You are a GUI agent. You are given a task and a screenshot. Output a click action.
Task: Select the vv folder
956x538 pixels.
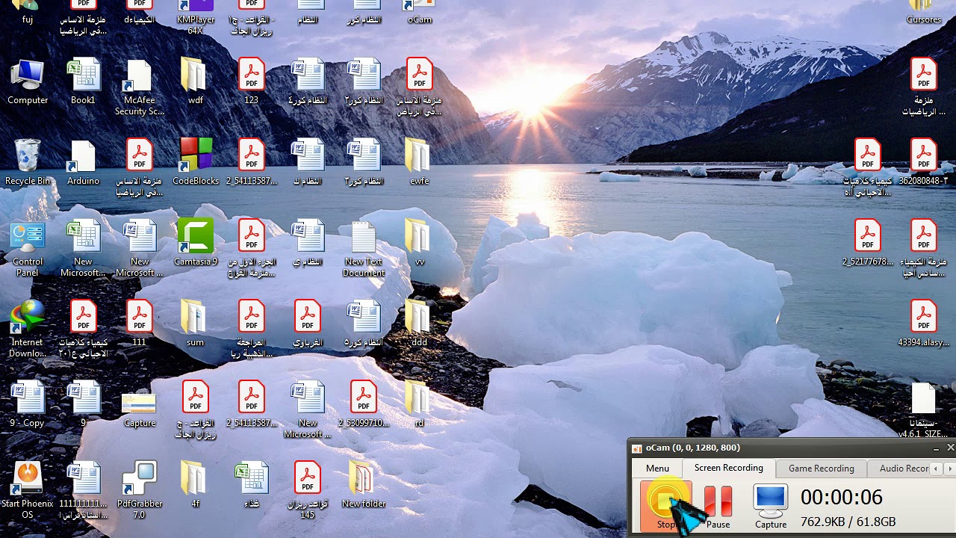(x=419, y=243)
